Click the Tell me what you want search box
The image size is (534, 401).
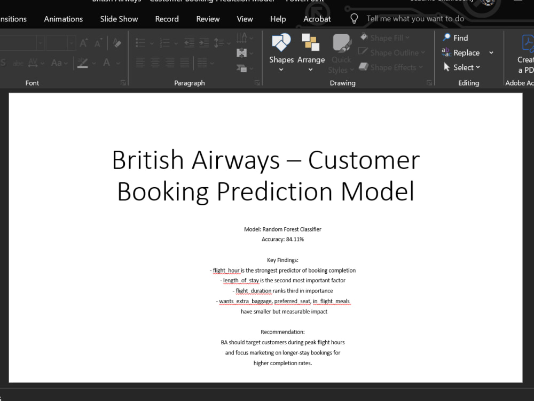[415, 18]
